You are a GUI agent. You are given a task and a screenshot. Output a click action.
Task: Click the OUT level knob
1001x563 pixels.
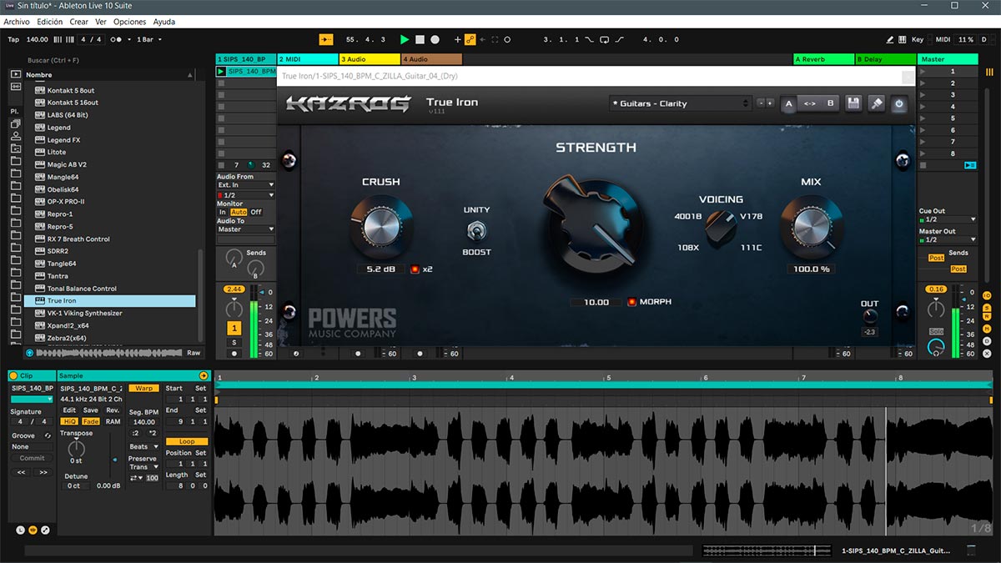870,317
